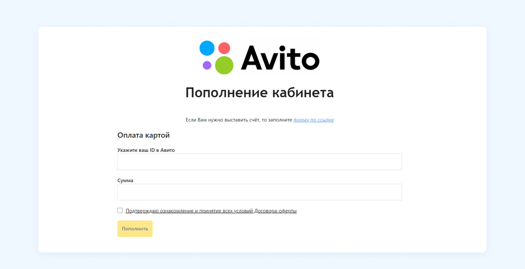Select the 'Пополнение кабинета' page heading
This screenshot has height=269, width=525.
(x=259, y=93)
